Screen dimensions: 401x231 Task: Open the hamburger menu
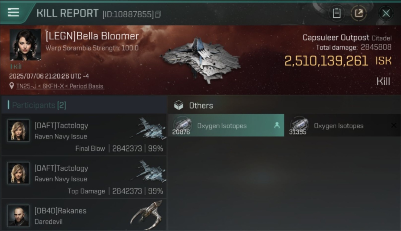[x=13, y=12]
